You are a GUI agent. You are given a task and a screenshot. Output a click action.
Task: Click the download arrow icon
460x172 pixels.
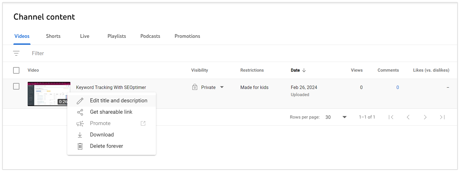[x=80, y=135]
